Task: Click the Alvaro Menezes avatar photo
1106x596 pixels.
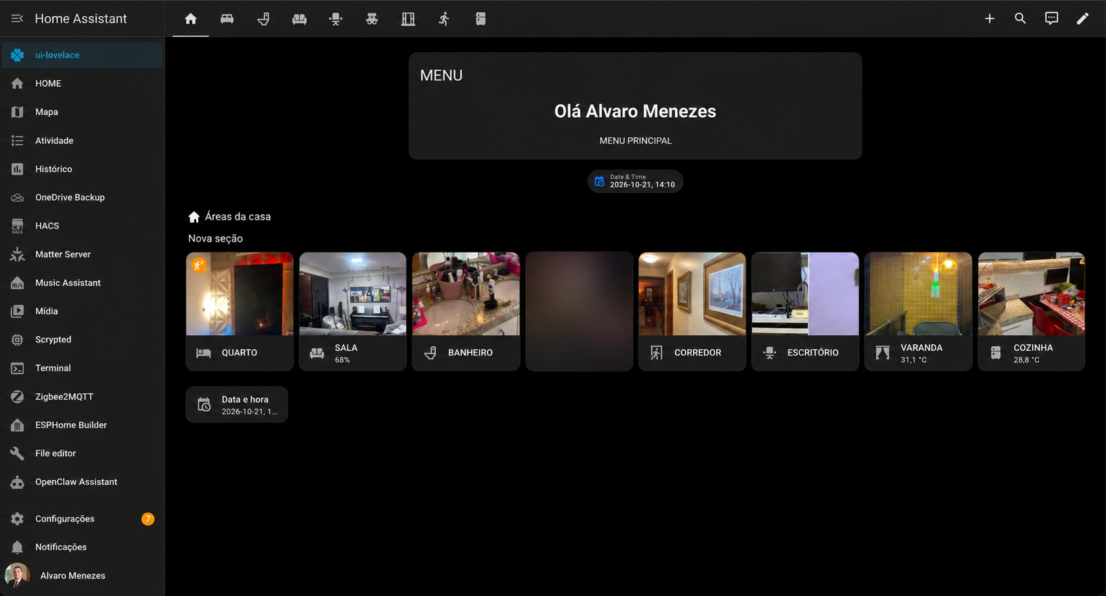Action: [x=17, y=575]
